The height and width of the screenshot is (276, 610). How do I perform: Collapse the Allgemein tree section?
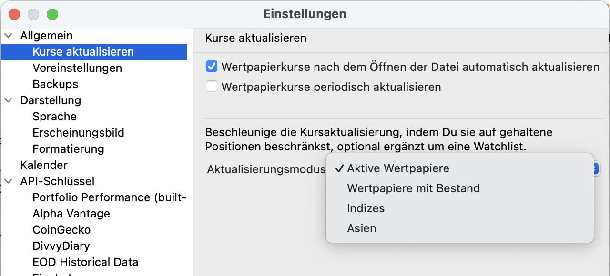pos(9,36)
